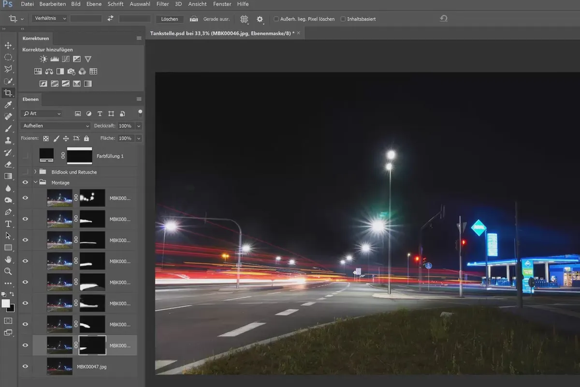Hide the MBK00047.jpg layer

[x=26, y=366]
